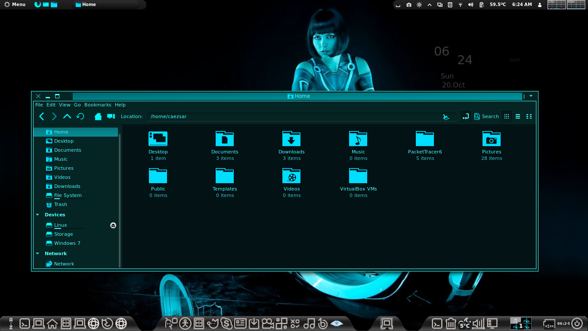
Task: Clear the location bar with the broom icon
Action: (x=446, y=117)
